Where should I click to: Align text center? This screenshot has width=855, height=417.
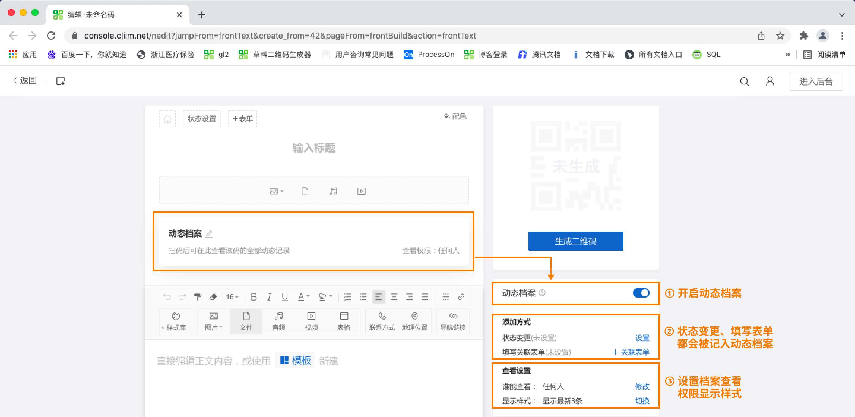[x=394, y=297]
